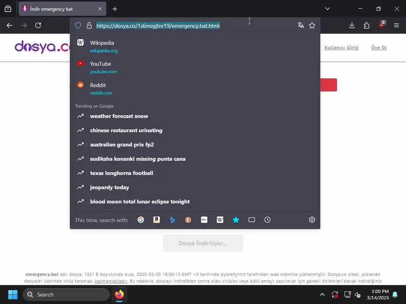Switch to the İndir emergency bat tab

pyautogui.click(x=62, y=9)
